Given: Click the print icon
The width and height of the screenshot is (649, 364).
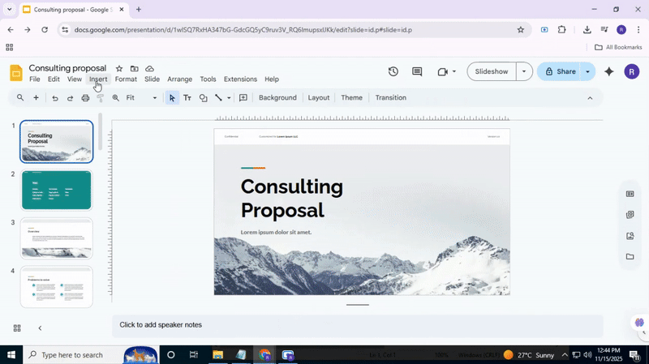Looking at the screenshot, I should [85, 98].
